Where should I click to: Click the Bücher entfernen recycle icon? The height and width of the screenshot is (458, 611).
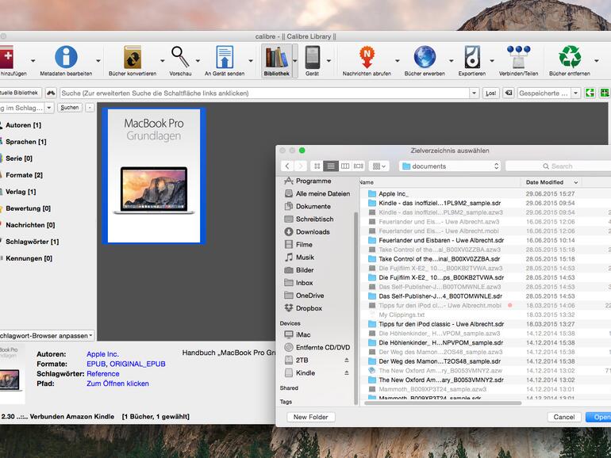point(569,58)
